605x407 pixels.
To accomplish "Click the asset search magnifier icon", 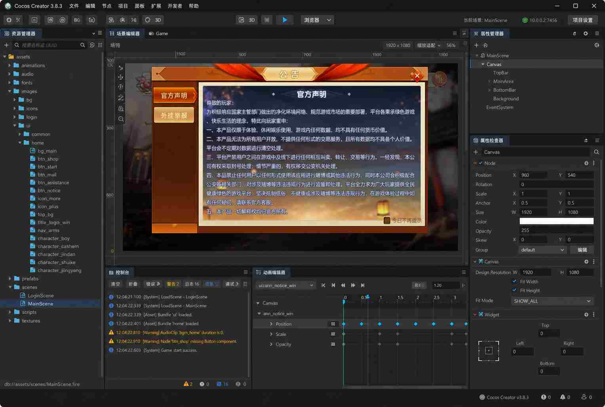I will tap(82, 45).
